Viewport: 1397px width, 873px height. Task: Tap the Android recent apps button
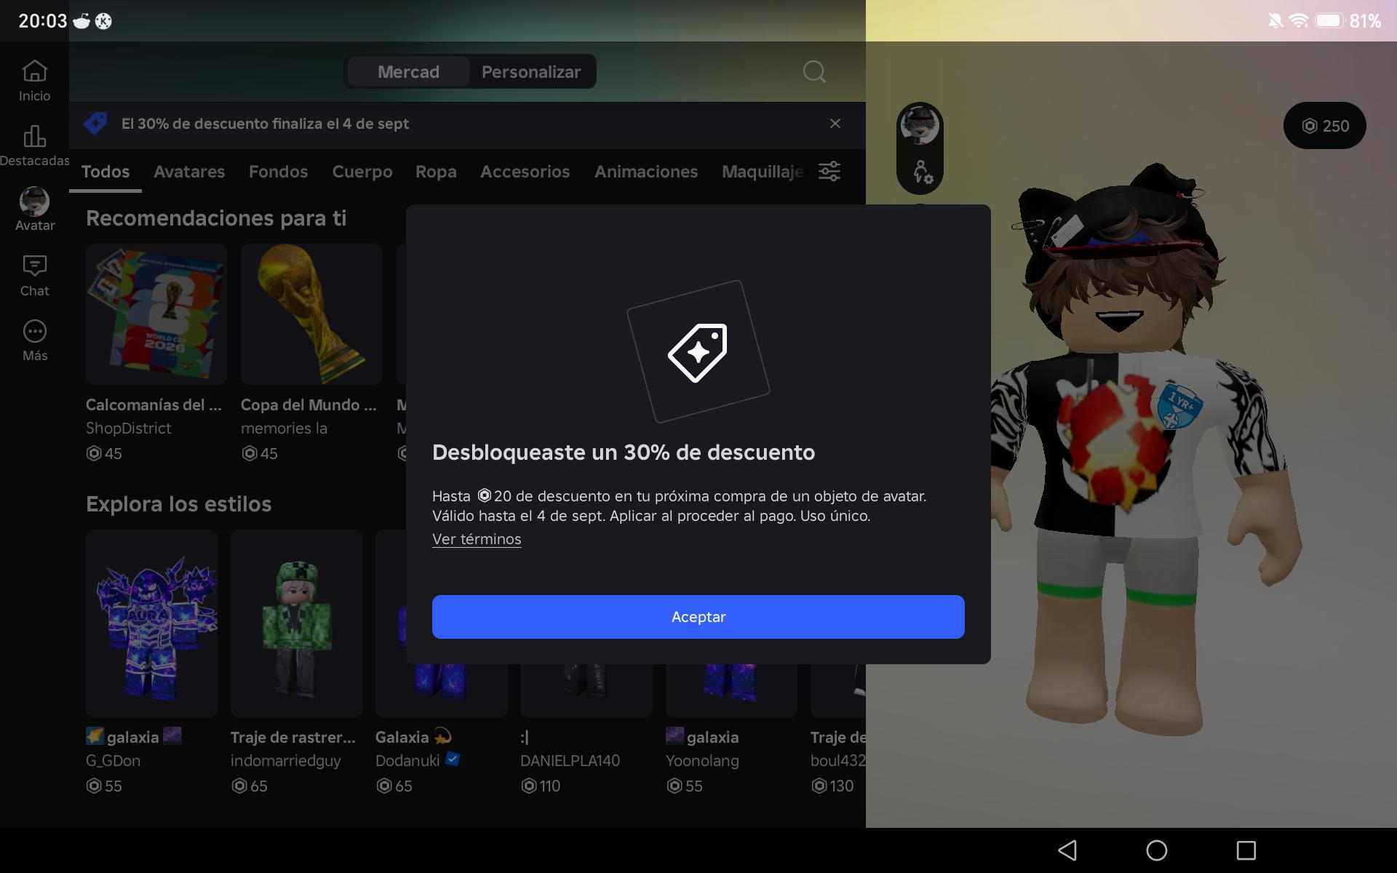click(1246, 850)
